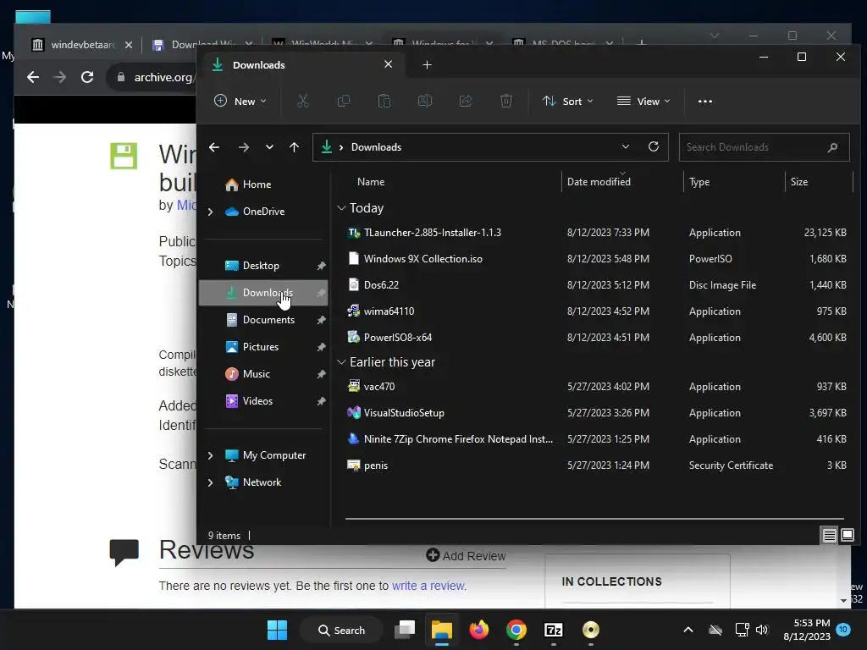Image resolution: width=867 pixels, height=650 pixels.
Task: Collapse the Earlier this year group
Action: point(341,362)
